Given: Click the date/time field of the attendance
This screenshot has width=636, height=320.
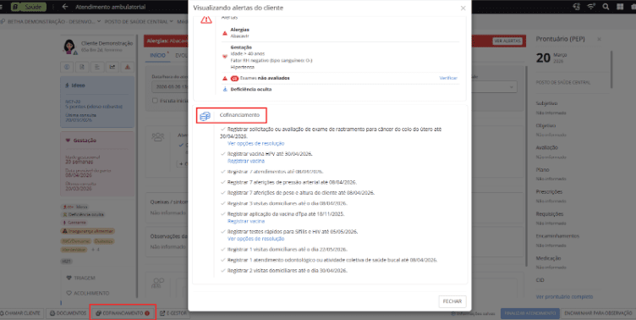Looking at the screenshot, I should tap(170, 87).
